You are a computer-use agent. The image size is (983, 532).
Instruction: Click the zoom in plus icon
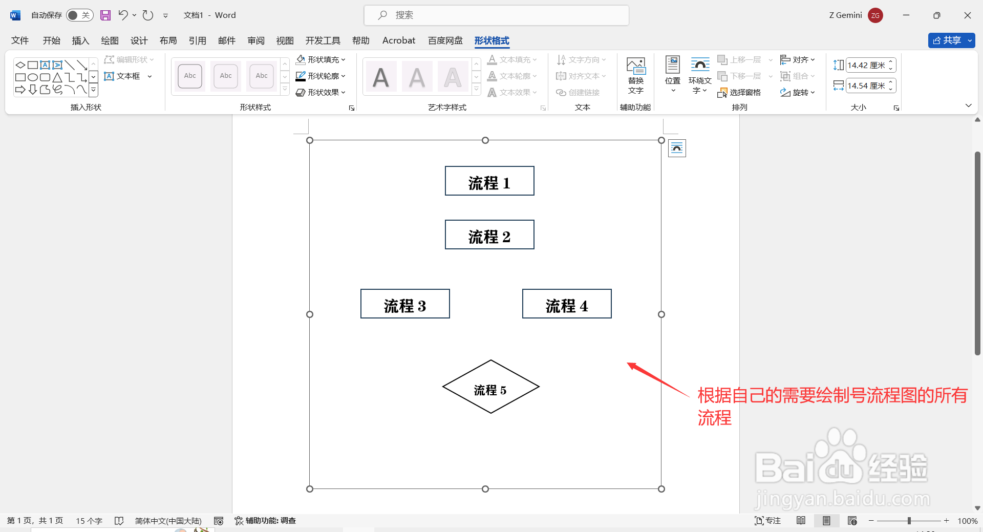[947, 521]
